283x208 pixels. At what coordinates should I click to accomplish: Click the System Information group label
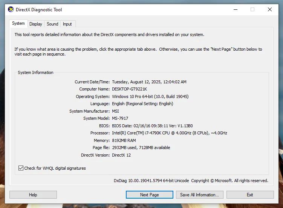coord(35,72)
